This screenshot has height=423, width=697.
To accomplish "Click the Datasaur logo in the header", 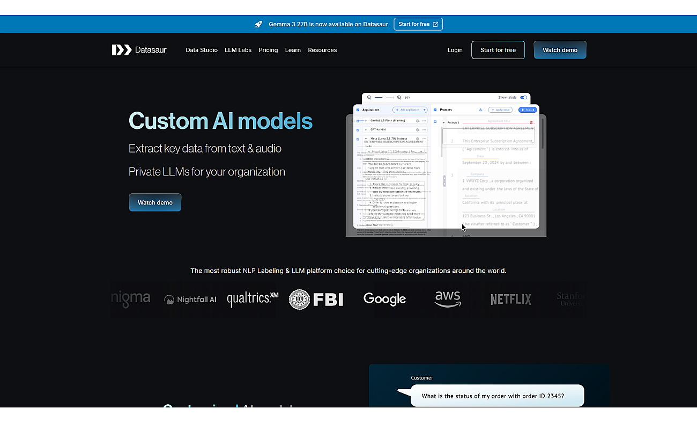I will coord(139,50).
